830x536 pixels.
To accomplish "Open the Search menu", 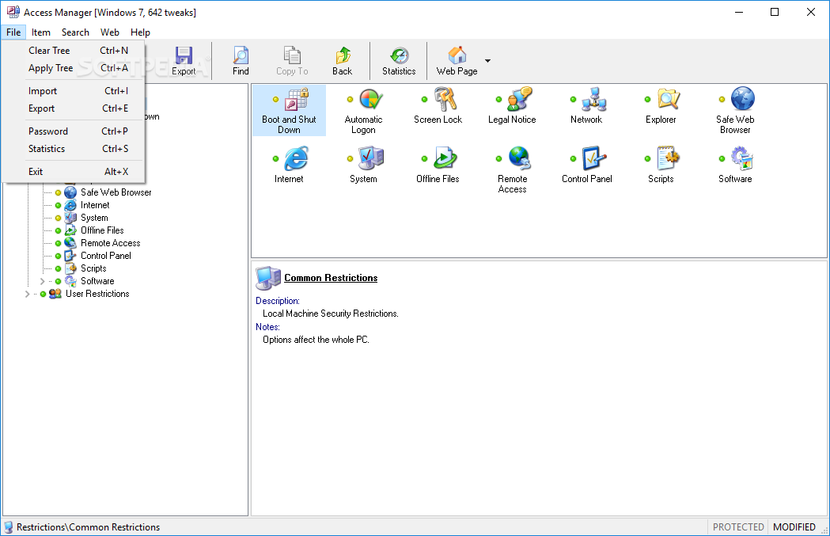I will click(75, 32).
